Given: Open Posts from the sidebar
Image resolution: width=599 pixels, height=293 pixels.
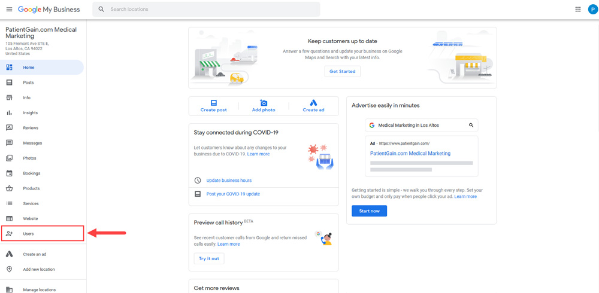Looking at the screenshot, I should tap(42, 83).
